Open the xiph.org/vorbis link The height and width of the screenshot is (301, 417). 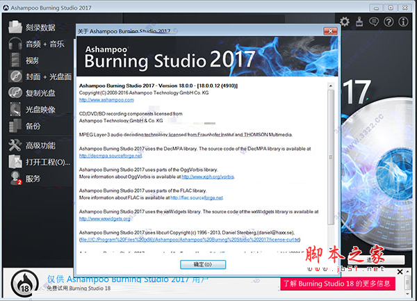[x=208, y=177]
